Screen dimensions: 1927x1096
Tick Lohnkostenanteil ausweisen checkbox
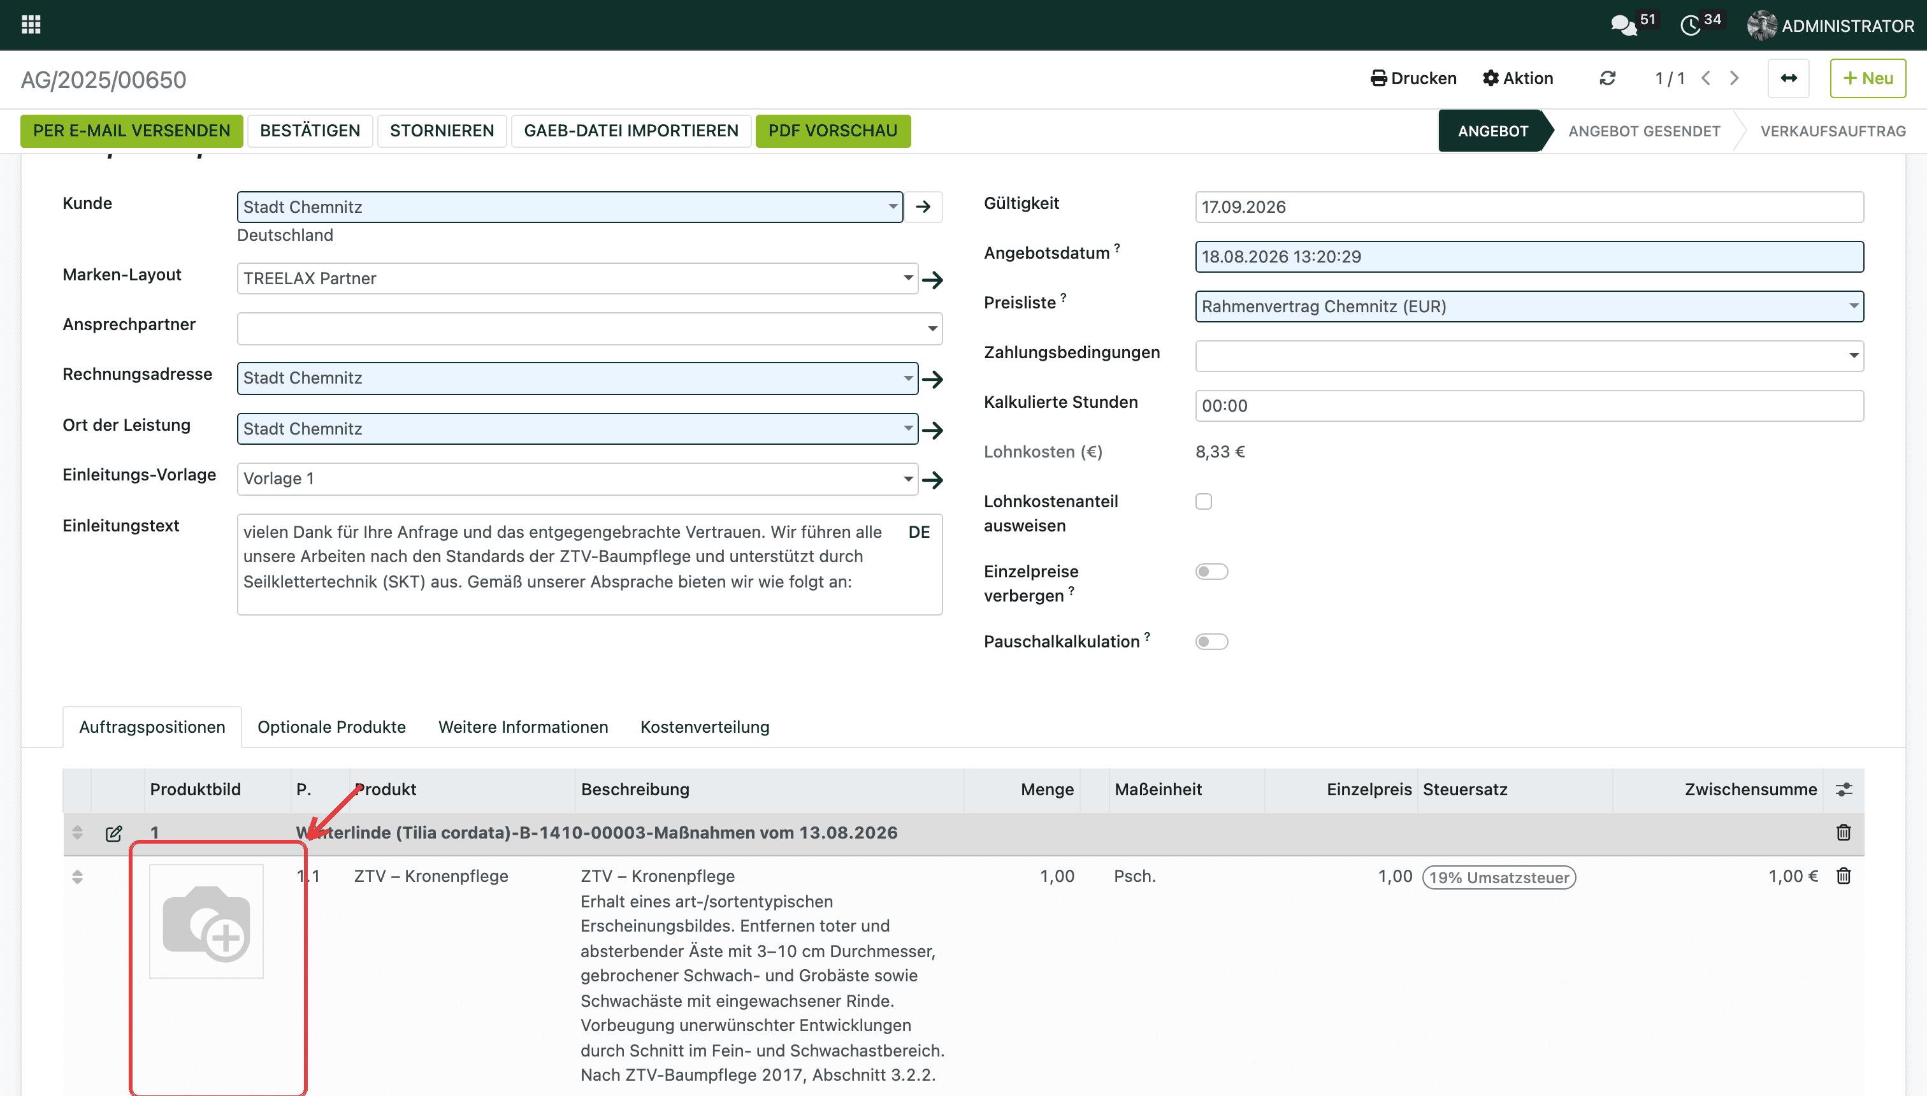pos(1204,502)
